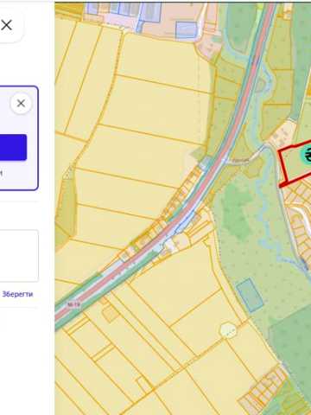Close the side panel with the large X

(6, 25)
